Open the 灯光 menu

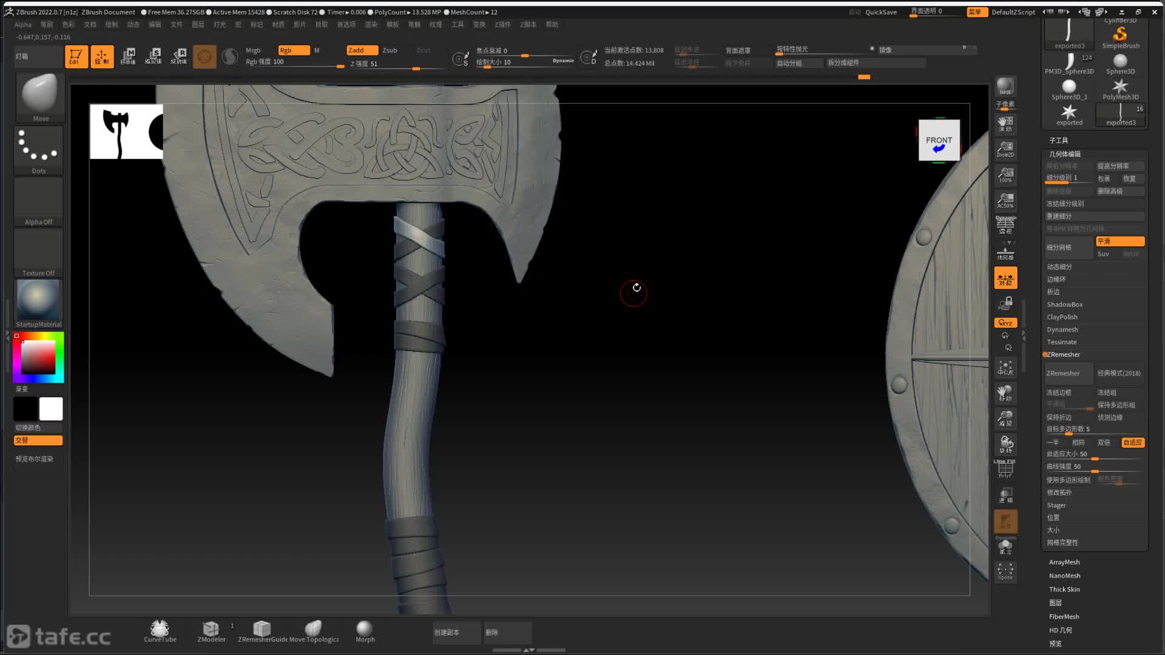[x=220, y=25]
